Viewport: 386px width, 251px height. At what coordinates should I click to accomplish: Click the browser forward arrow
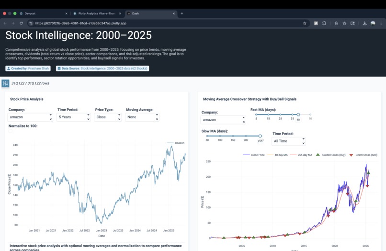[x=13, y=23]
